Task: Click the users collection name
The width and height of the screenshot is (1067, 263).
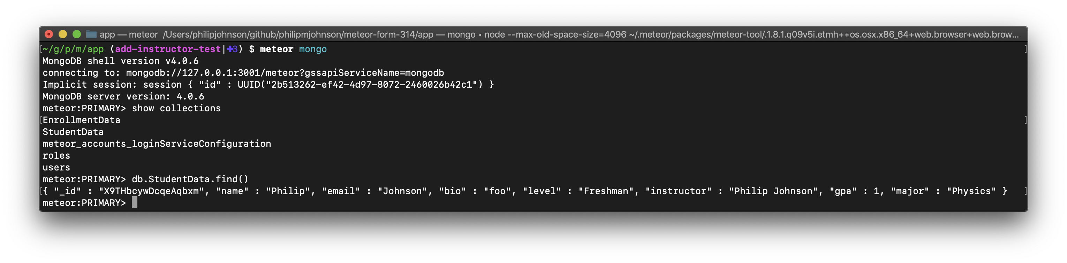Action: [x=56, y=168]
